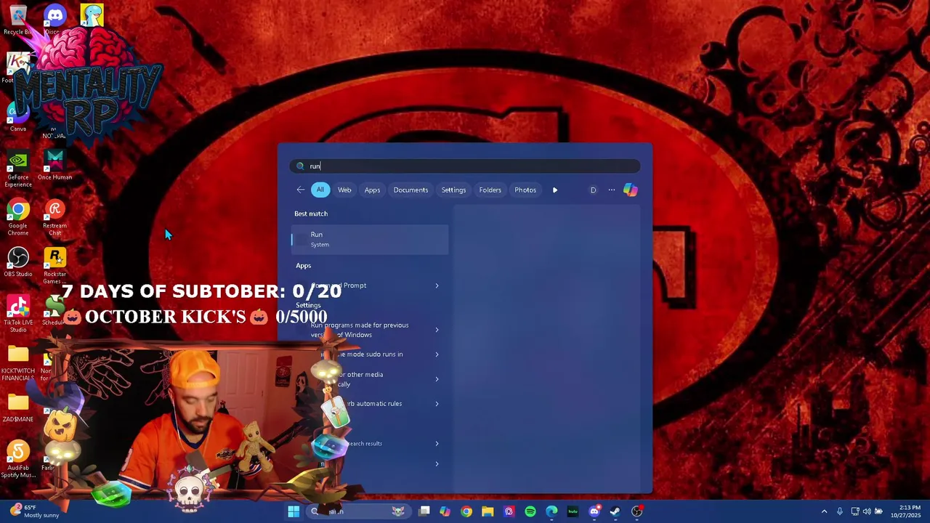Image resolution: width=930 pixels, height=523 pixels.
Task: Open the KICK/TWITCH FINANCIALS desktop folder
Action: [18, 362]
